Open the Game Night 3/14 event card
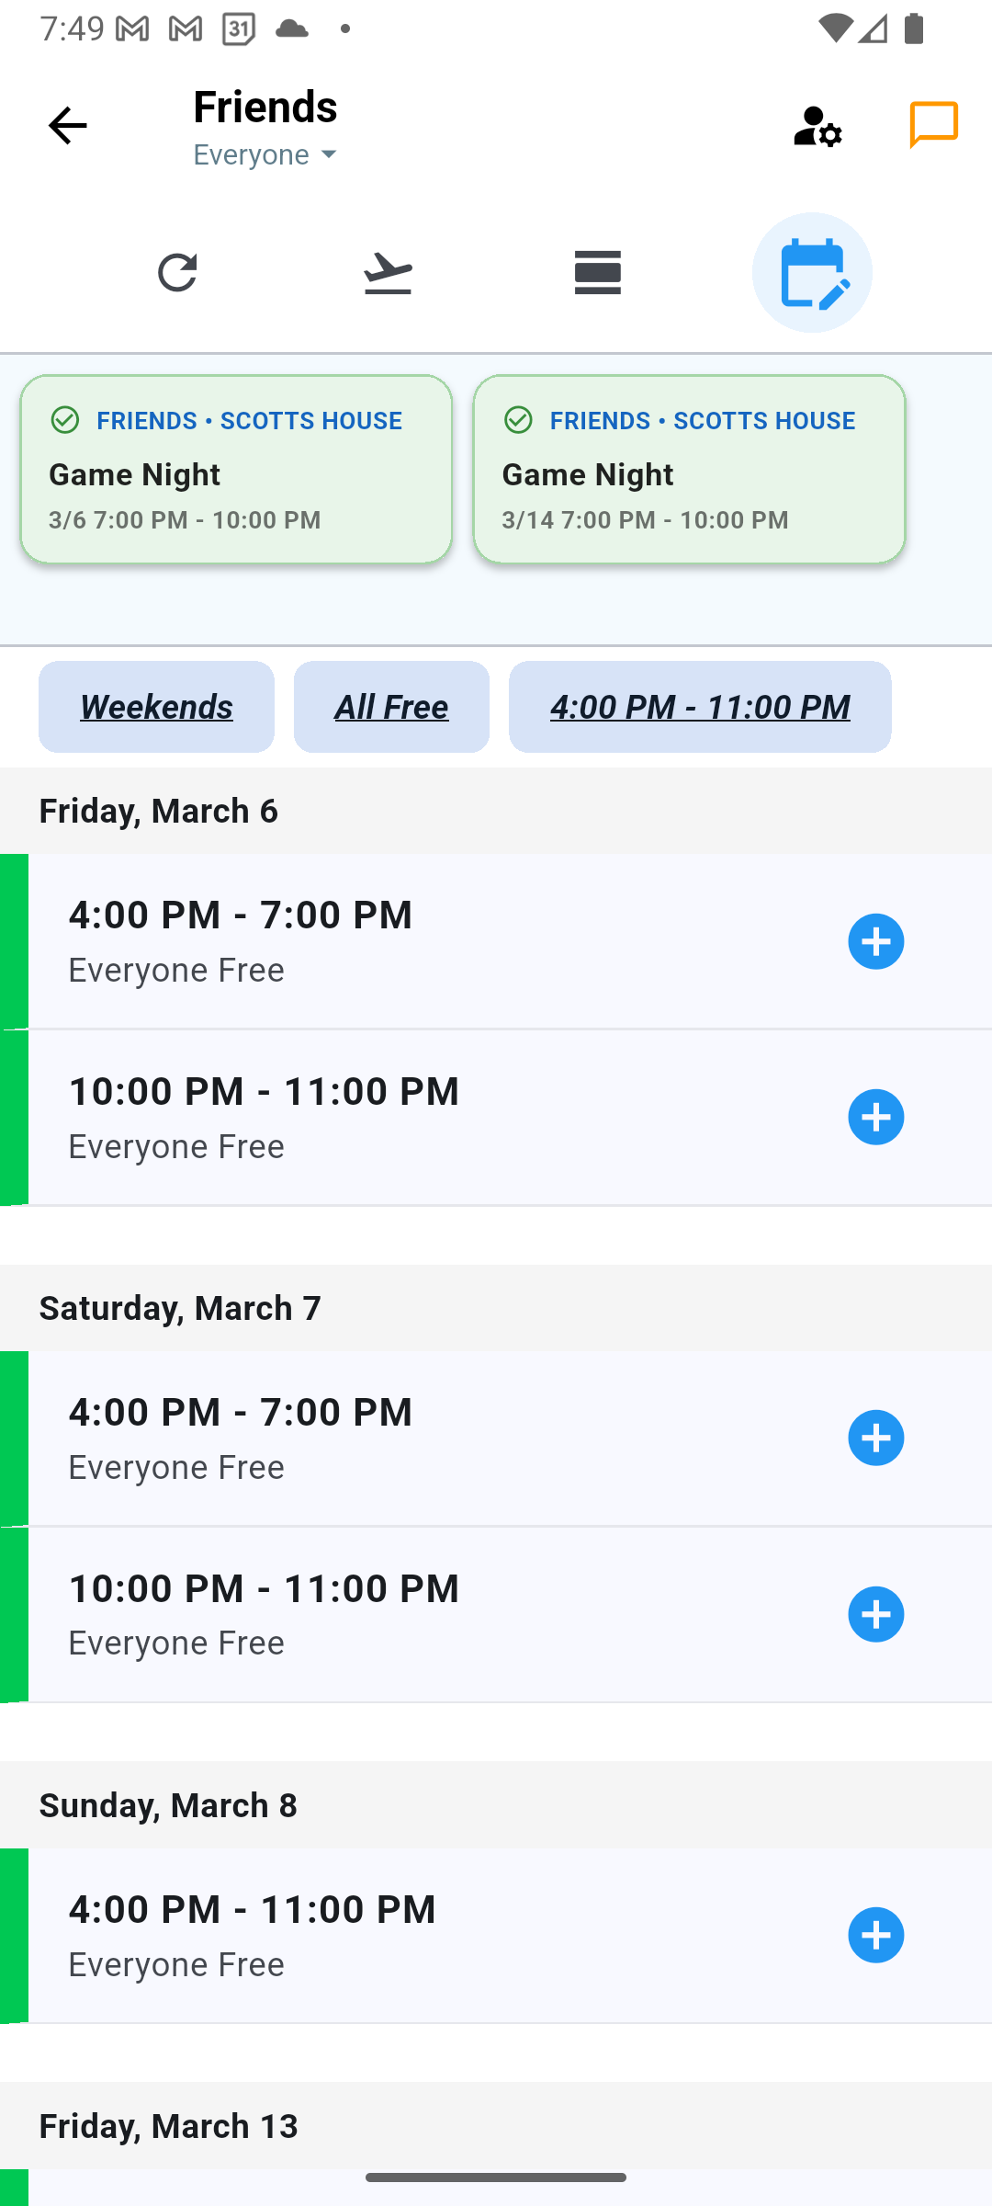This screenshot has height=2206, width=992. point(689,469)
